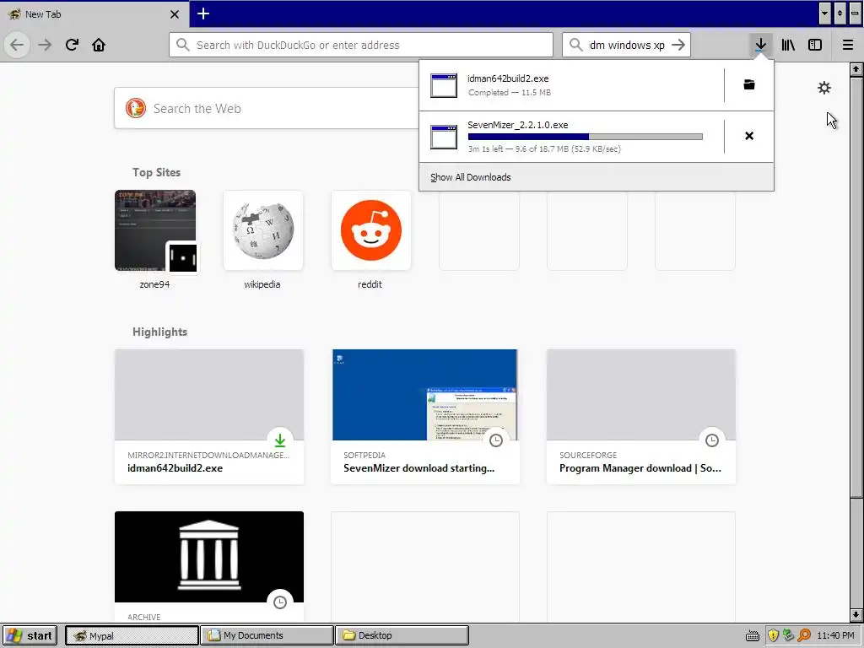864x648 pixels.
Task: Open a new tab with plus button
Action: (202, 13)
